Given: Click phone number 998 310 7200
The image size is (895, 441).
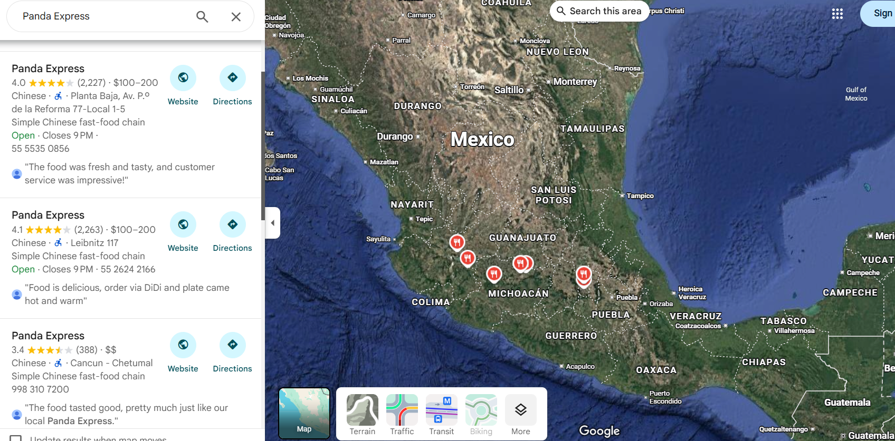Looking at the screenshot, I should click(x=40, y=389).
